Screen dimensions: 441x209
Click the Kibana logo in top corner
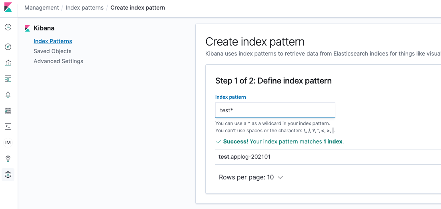click(x=8, y=8)
